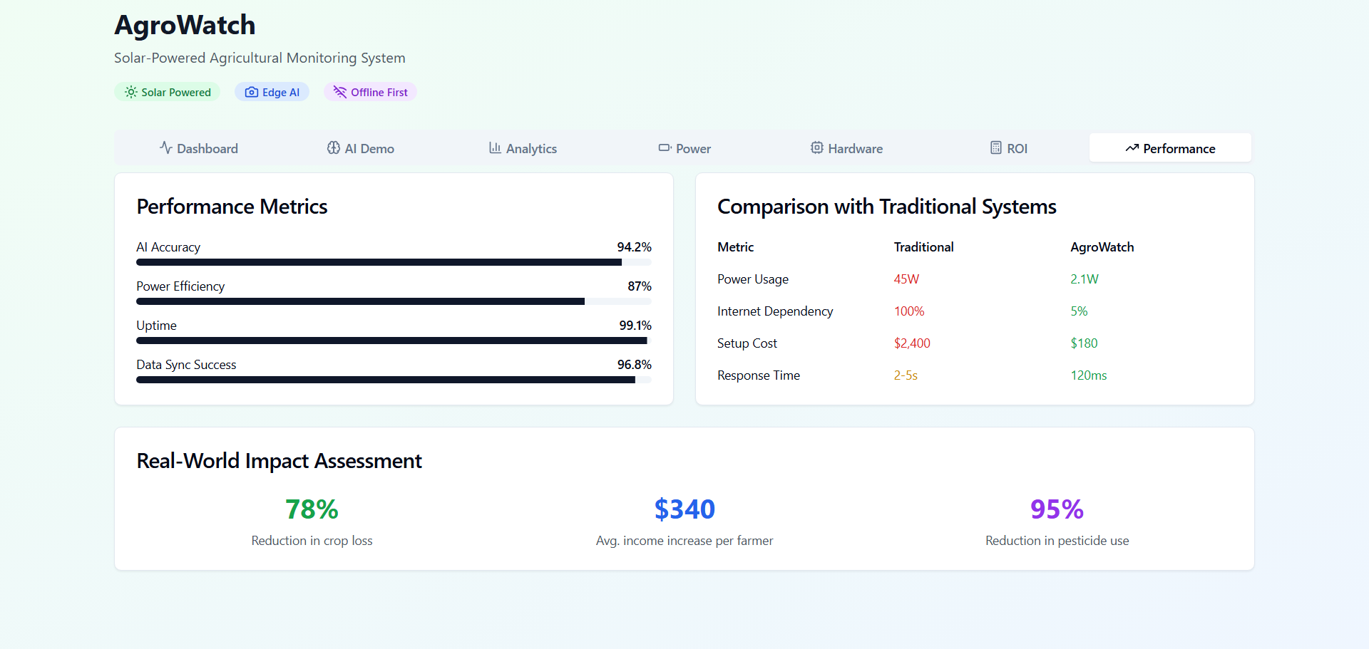1369x649 pixels.
Task: Click the chip icon beside Hardware
Action: 817,147
